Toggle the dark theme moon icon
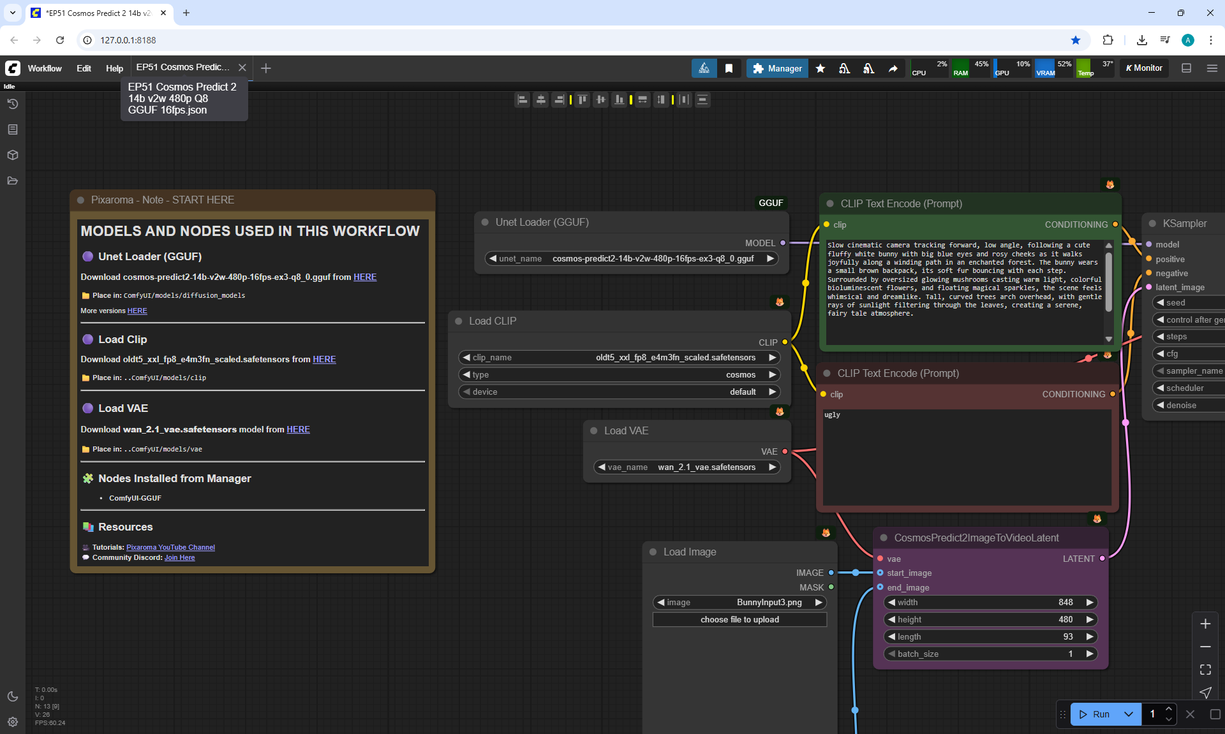This screenshot has width=1225, height=734. coord(13,696)
